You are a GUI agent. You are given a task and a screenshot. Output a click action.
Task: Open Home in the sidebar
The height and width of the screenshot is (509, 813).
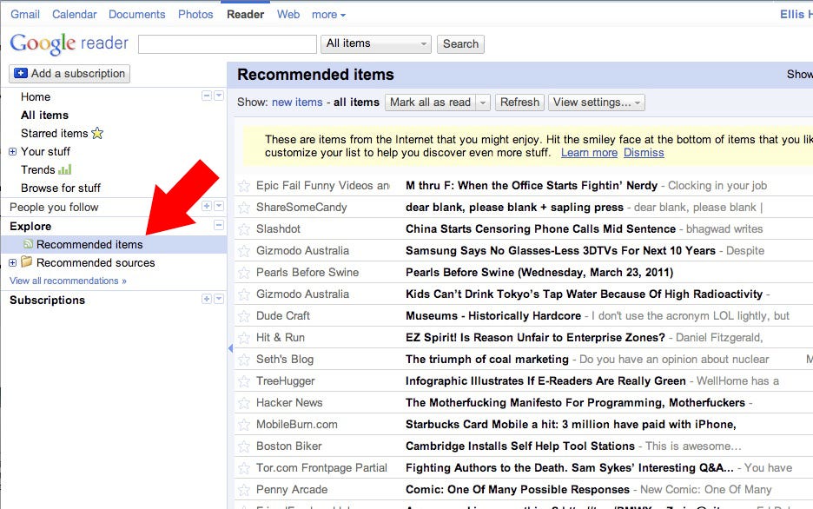[x=36, y=97]
